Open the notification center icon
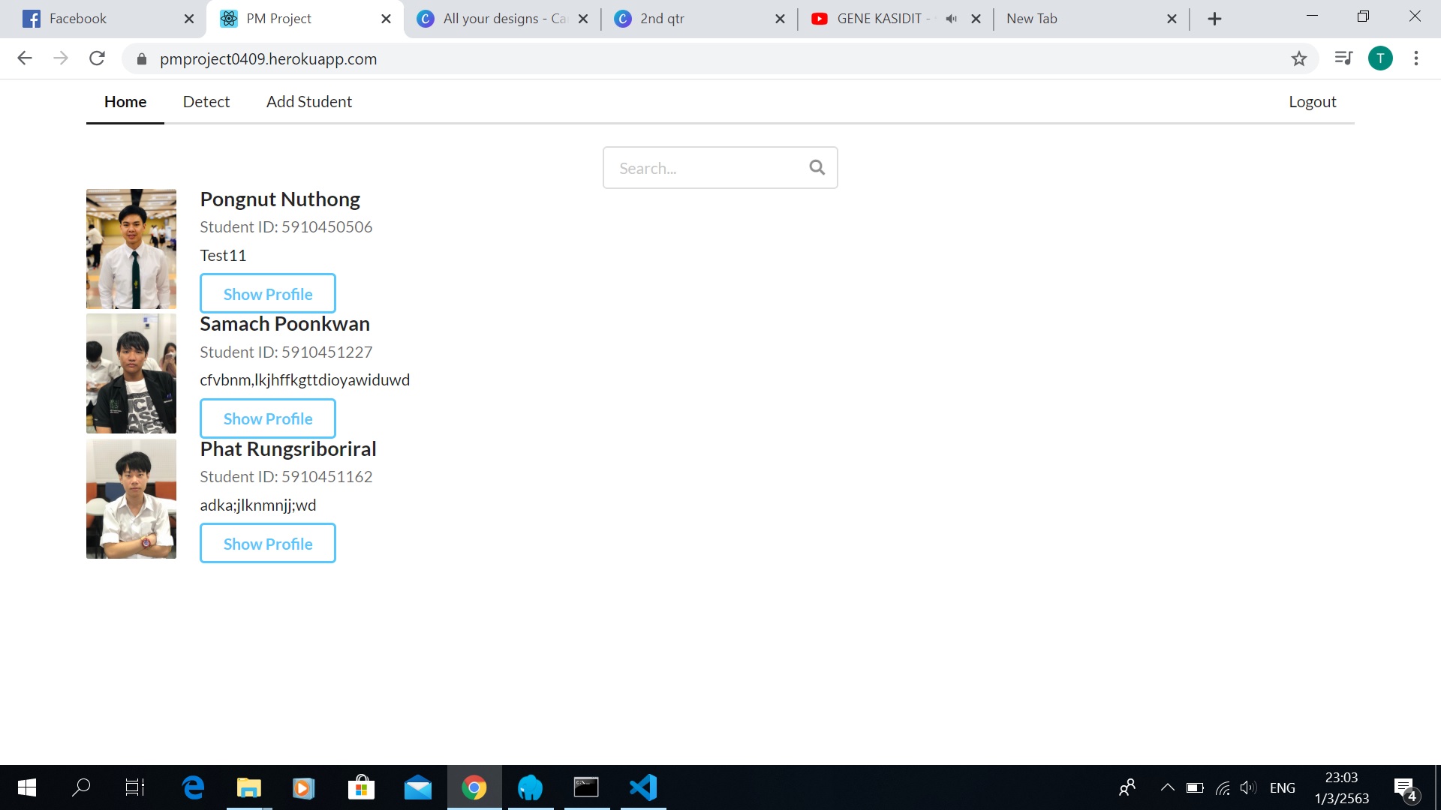This screenshot has height=810, width=1441. pyautogui.click(x=1406, y=788)
